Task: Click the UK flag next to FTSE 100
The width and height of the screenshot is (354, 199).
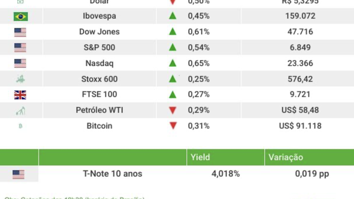Action: 20,95
